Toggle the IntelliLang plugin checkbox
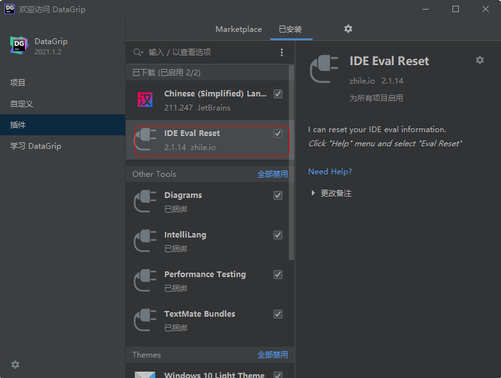The height and width of the screenshot is (378, 501). coord(278,235)
